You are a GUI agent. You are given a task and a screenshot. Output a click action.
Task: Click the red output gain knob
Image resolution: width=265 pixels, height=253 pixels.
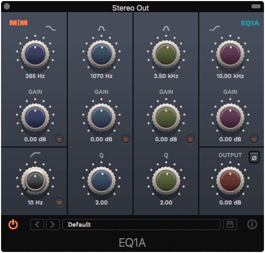pyautogui.click(x=230, y=181)
